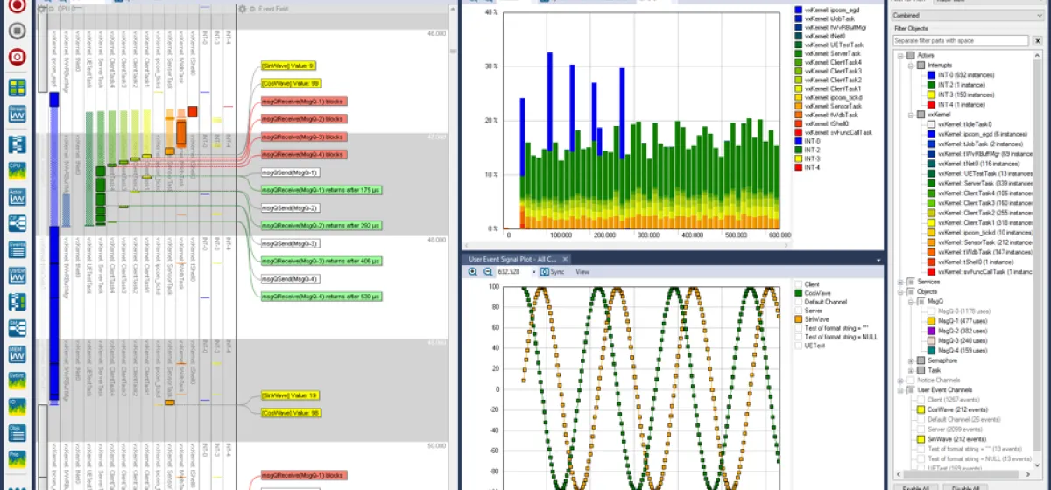
Task: Toggle CosWave green swatch in Signal Plot legend
Action: coord(798,294)
